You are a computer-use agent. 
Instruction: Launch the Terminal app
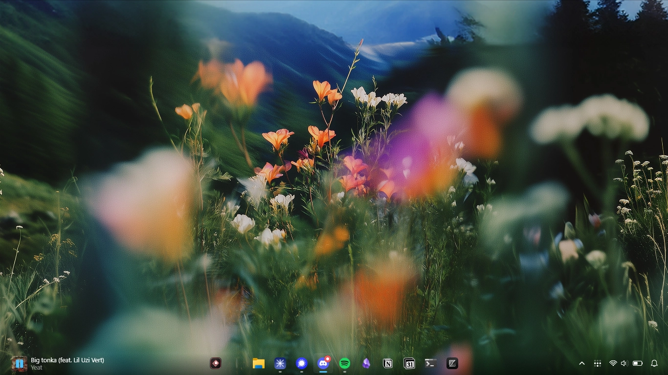[430, 363]
